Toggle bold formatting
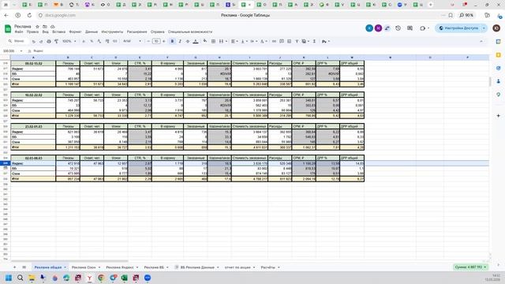505x284 pixels. click(172, 41)
